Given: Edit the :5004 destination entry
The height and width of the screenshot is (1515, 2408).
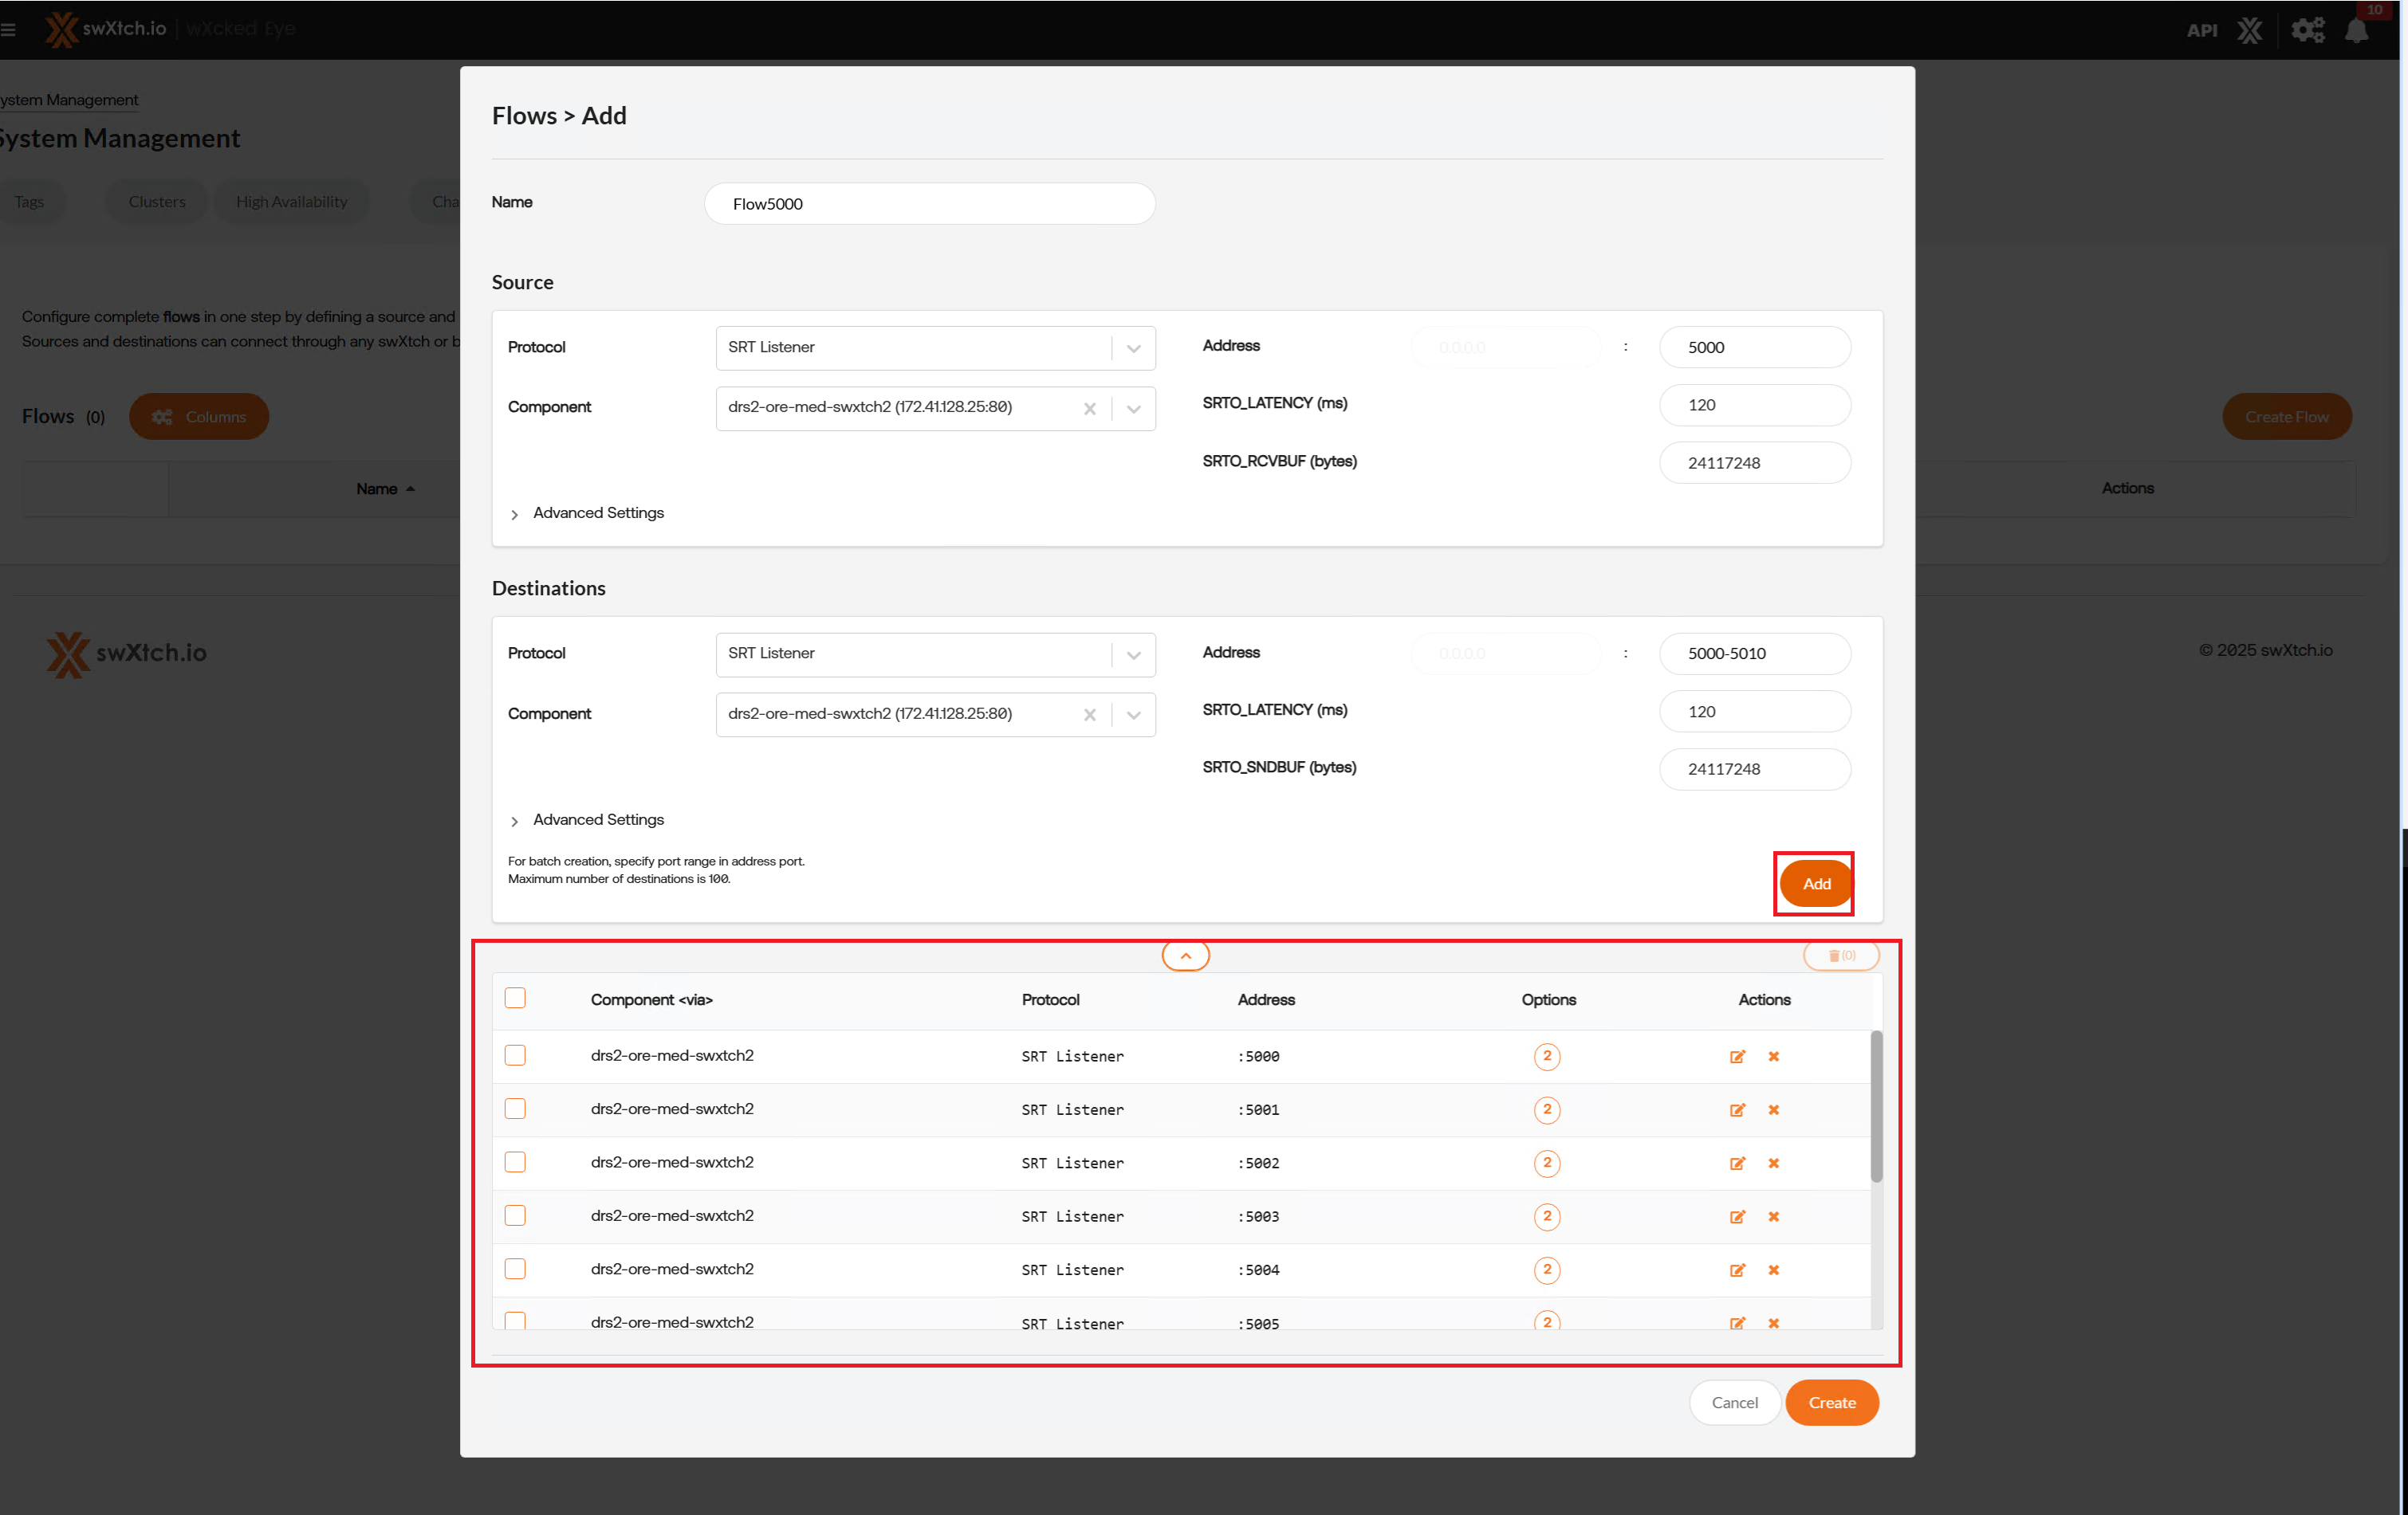Looking at the screenshot, I should 1737,1270.
